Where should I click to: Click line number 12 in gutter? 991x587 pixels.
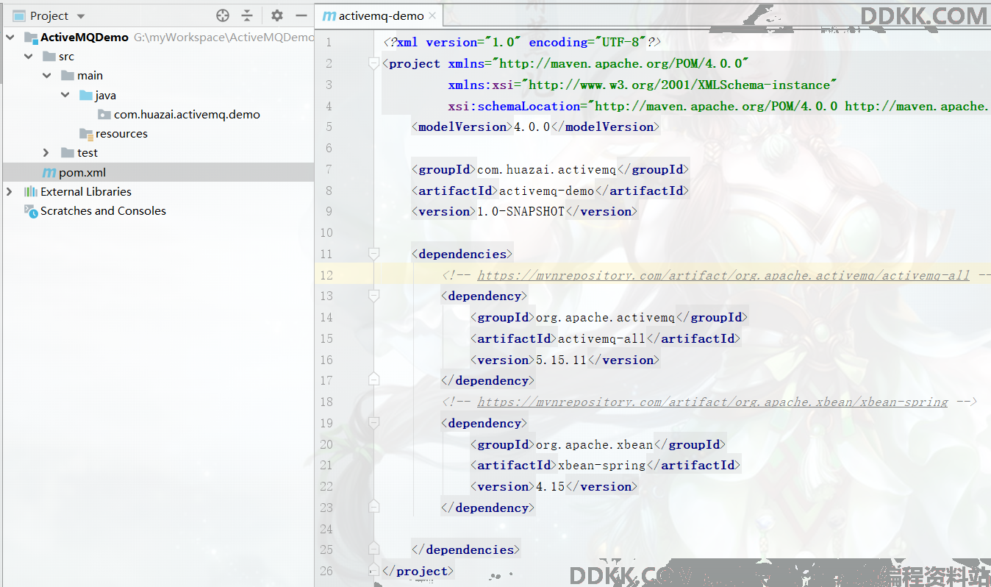(326, 275)
